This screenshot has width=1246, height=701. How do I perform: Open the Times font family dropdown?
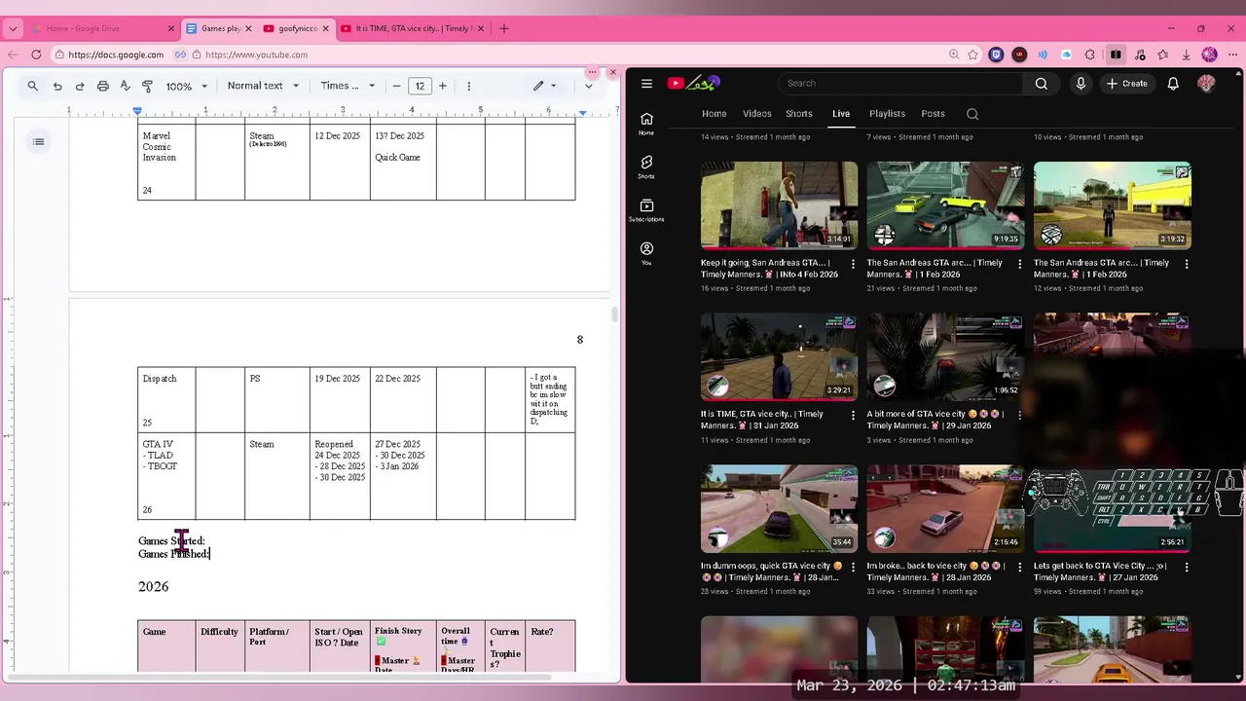[348, 86]
